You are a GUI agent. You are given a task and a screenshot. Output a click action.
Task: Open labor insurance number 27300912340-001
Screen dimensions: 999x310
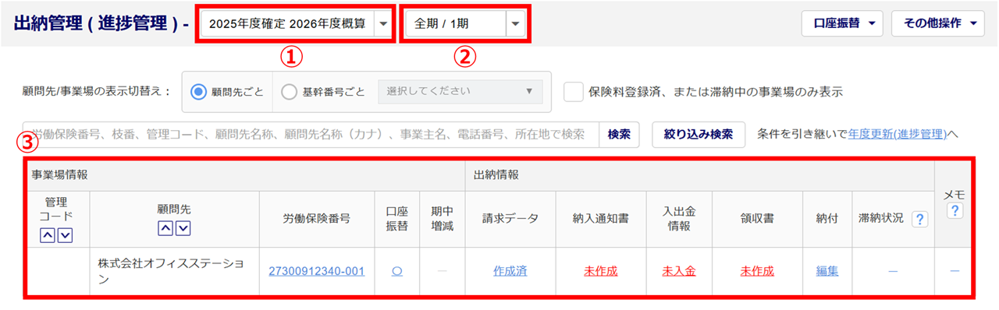click(x=316, y=271)
